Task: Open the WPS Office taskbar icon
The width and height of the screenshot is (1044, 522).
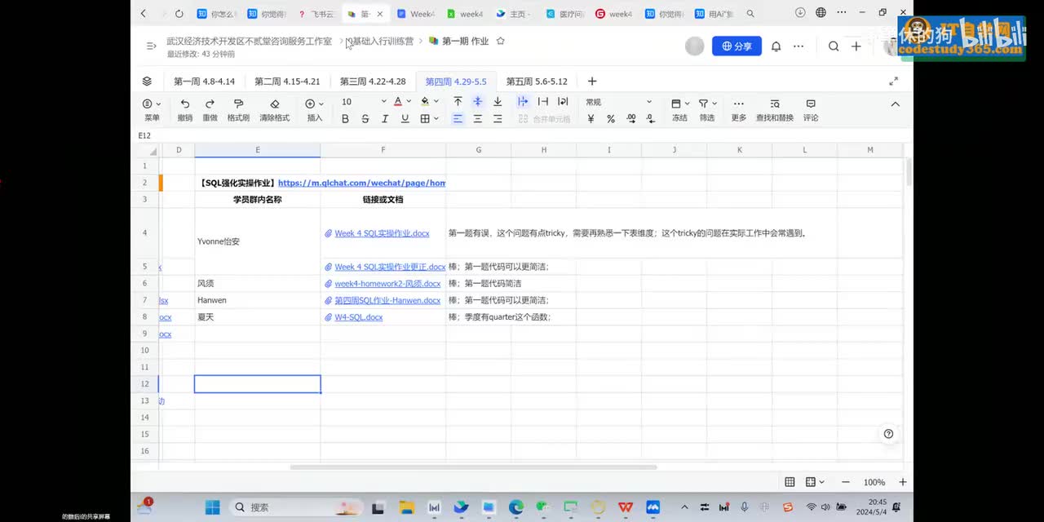Action: tap(625, 507)
